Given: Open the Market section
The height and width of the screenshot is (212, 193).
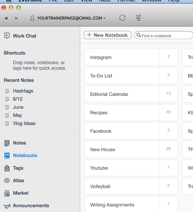Looking at the screenshot, I should [21, 193].
